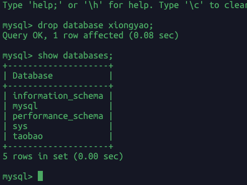Image resolution: width=247 pixels, height=185 pixels.
Task: Select the mysql database row
Action: 58,106
